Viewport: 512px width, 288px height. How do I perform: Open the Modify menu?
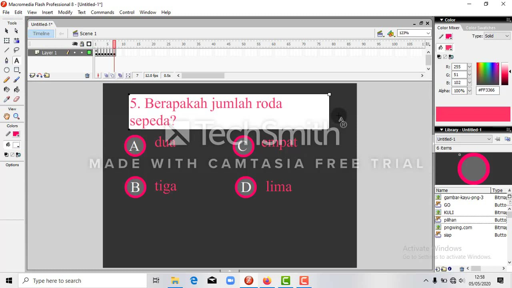click(x=65, y=12)
